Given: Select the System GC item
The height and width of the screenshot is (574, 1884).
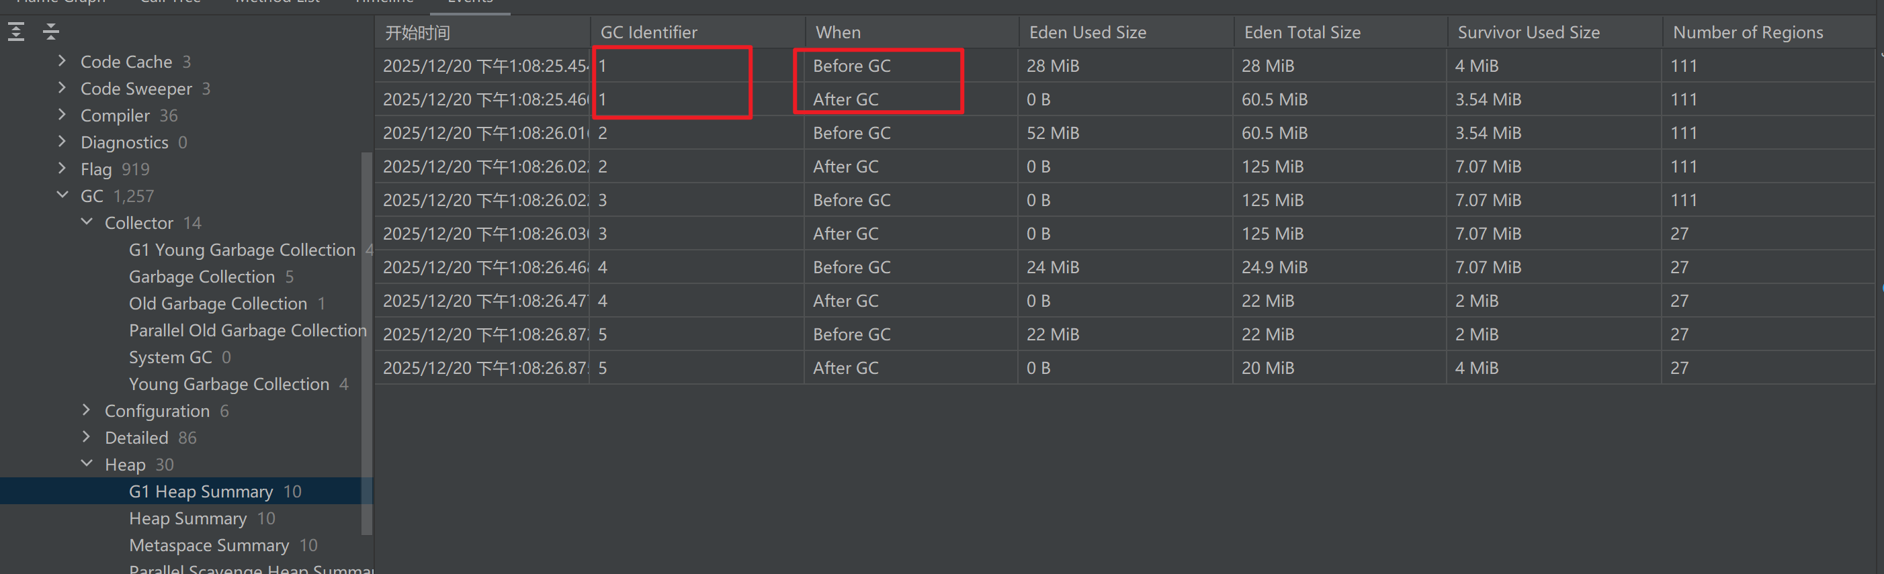Looking at the screenshot, I should click(170, 357).
